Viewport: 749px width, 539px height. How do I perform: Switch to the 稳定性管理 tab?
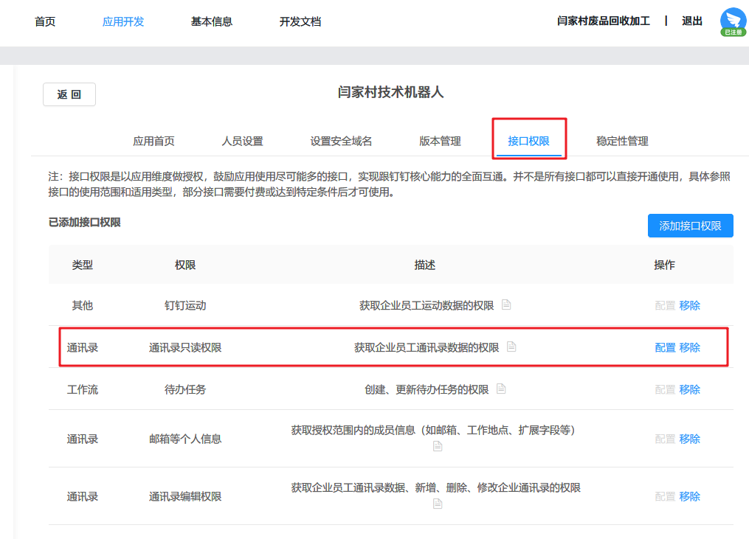point(622,141)
